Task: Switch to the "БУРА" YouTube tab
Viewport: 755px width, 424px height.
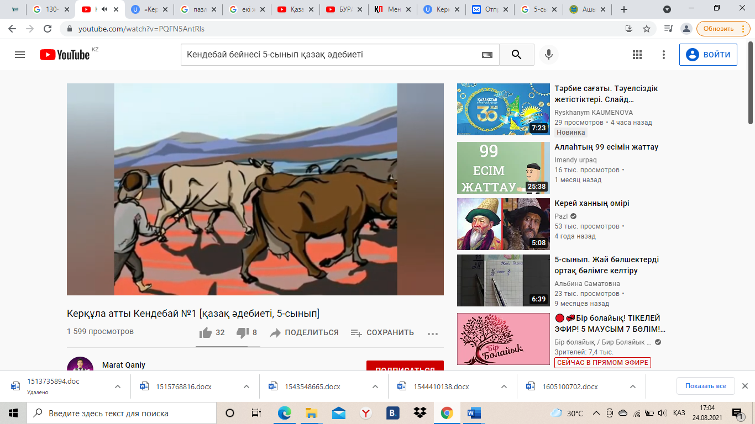Action: [x=345, y=9]
